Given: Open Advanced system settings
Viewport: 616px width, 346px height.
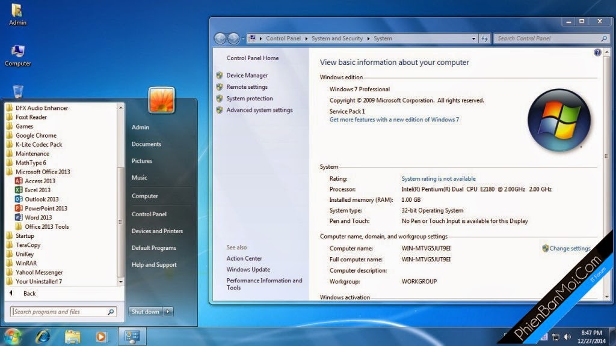Looking at the screenshot, I should [x=259, y=110].
